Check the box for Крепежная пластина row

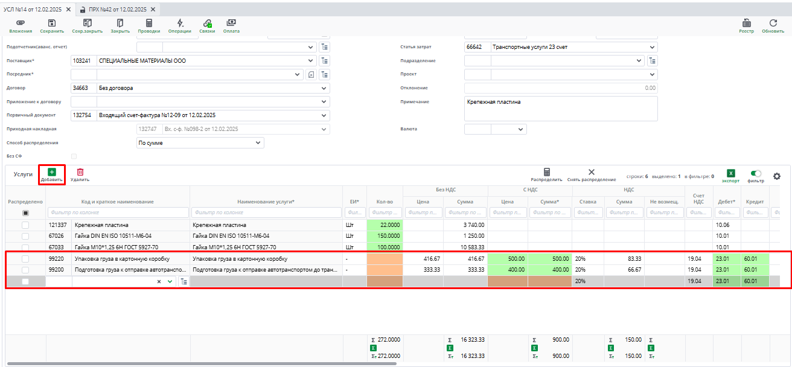(x=25, y=225)
